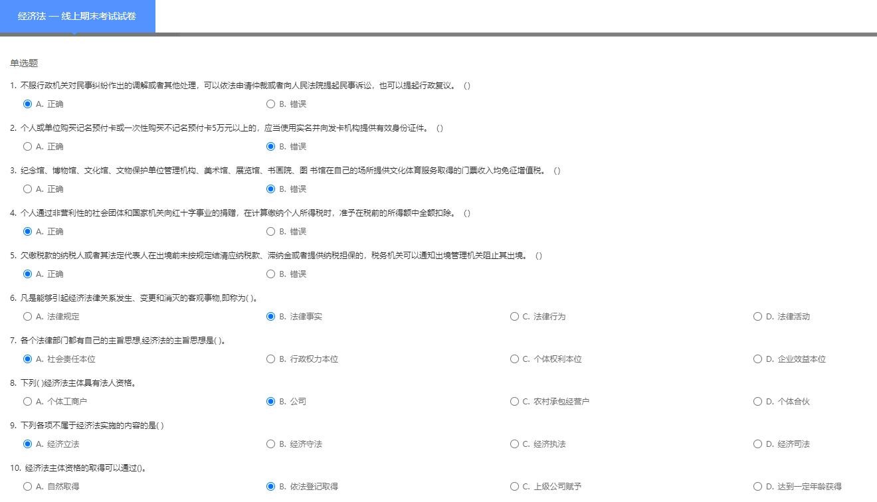877x502 pixels.
Task: Select answer D. 企业效益本位
Action: click(757, 359)
